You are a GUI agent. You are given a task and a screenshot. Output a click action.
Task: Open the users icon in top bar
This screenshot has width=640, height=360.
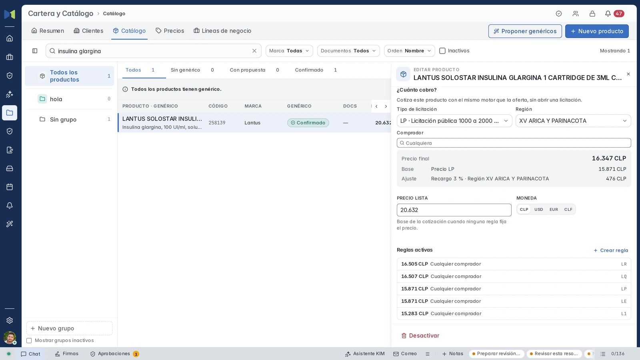click(x=576, y=14)
